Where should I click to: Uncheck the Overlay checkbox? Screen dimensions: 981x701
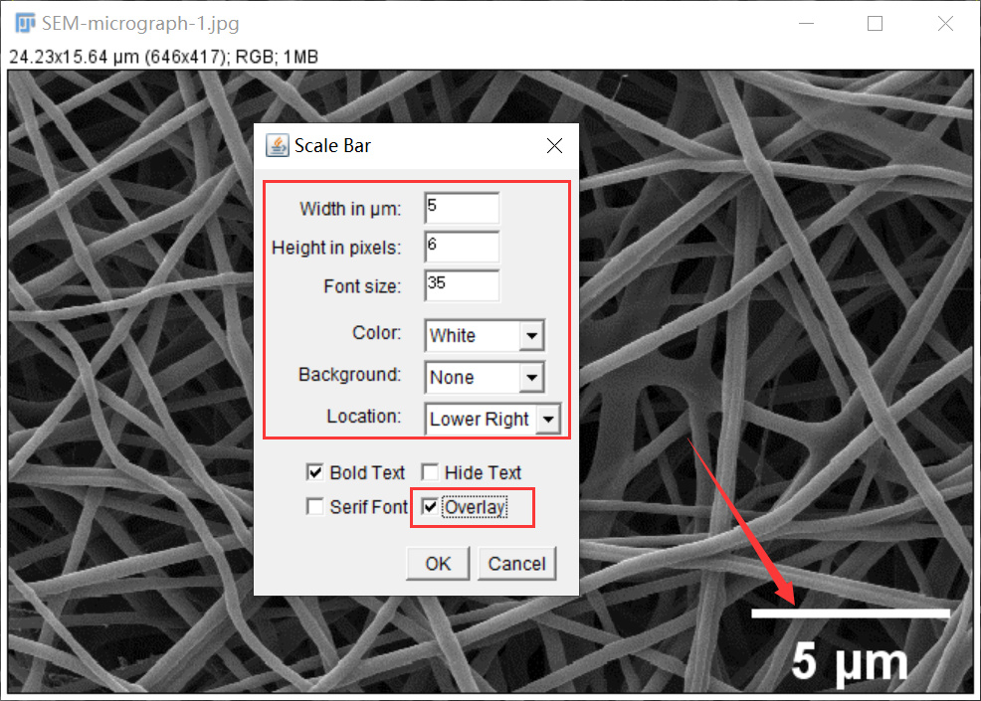point(430,507)
